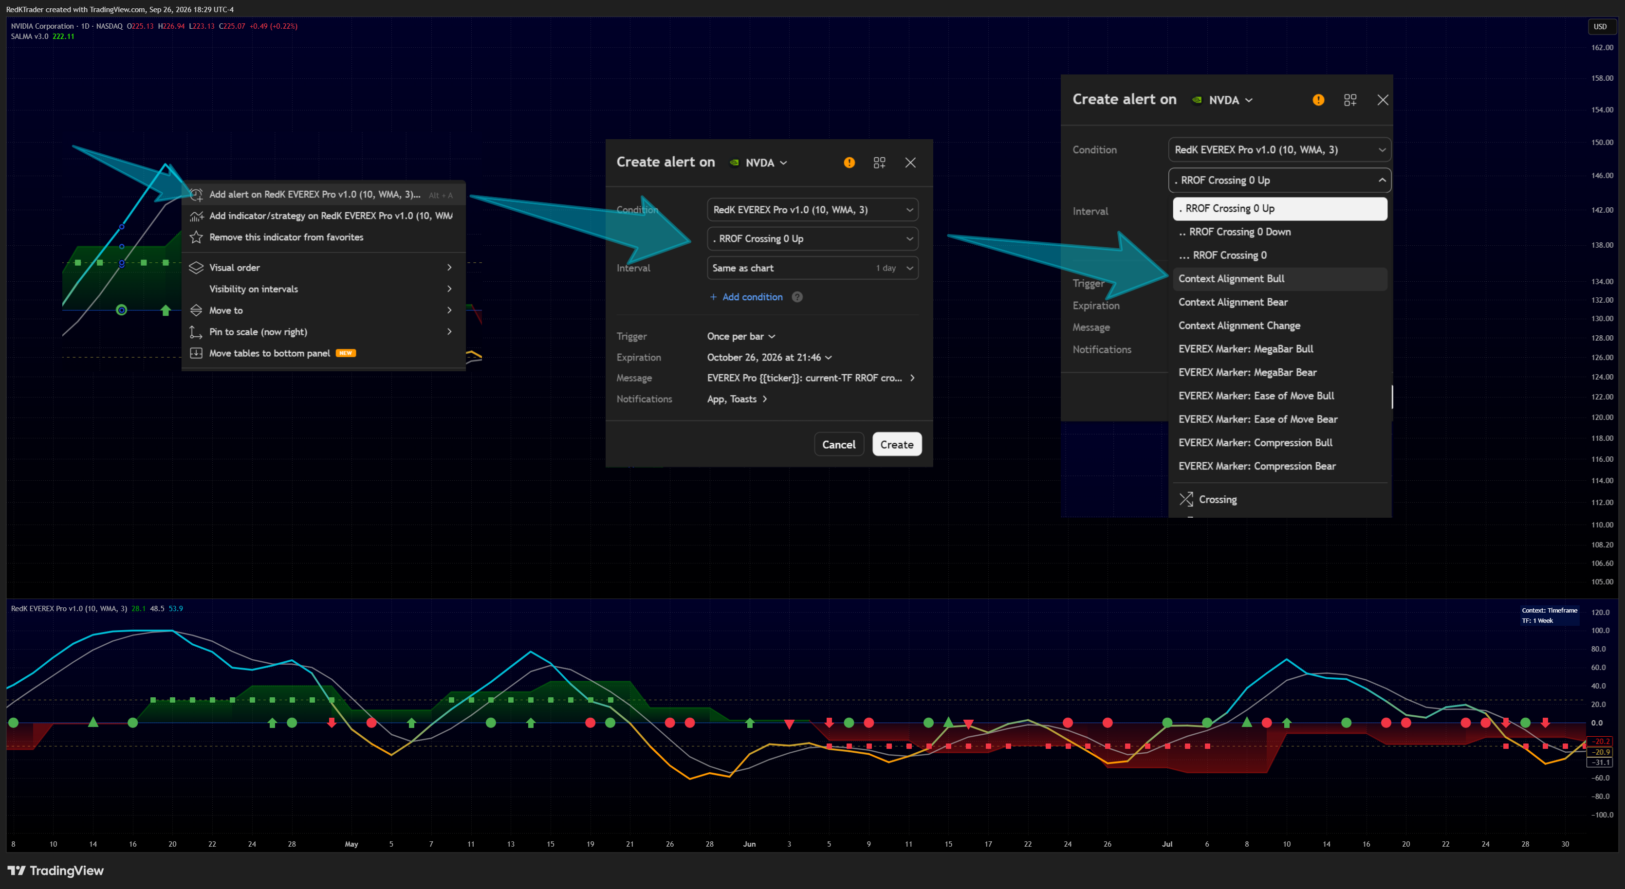Open the Same as chart interval dropdown

[812, 268]
